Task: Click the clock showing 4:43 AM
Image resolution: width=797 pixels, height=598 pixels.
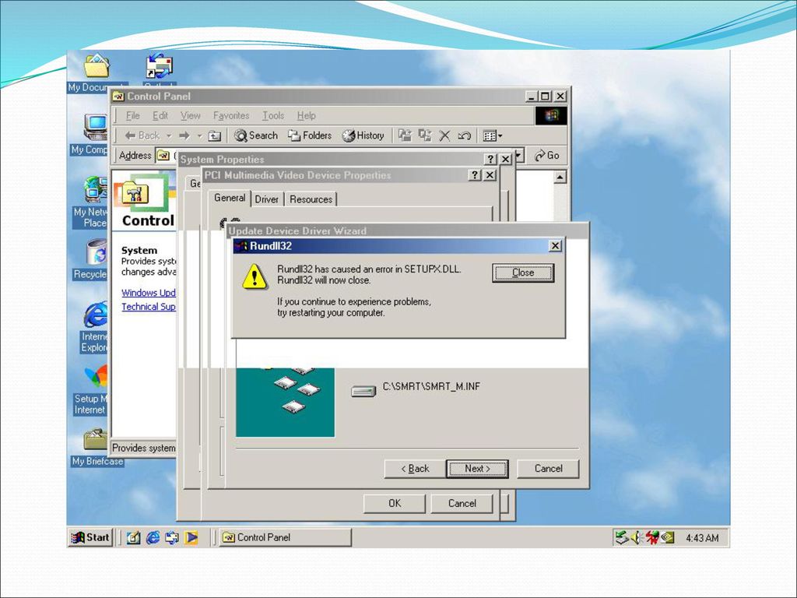Action: [x=702, y=538]
